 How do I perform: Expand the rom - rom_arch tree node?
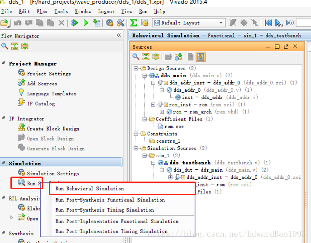[x=162, y=112]
